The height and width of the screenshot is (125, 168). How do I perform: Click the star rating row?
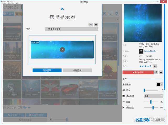[x=145, y=66]
